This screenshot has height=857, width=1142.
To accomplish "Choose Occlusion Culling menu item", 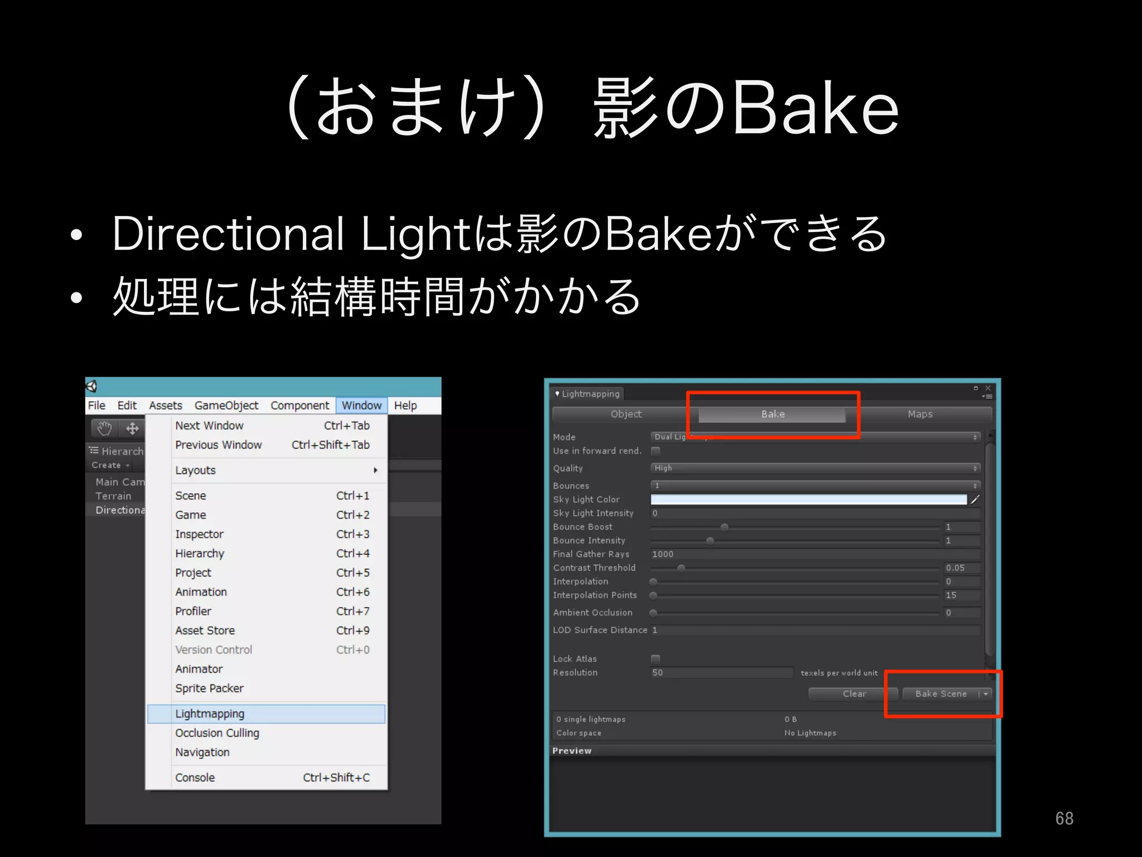I will click(267, 733).
